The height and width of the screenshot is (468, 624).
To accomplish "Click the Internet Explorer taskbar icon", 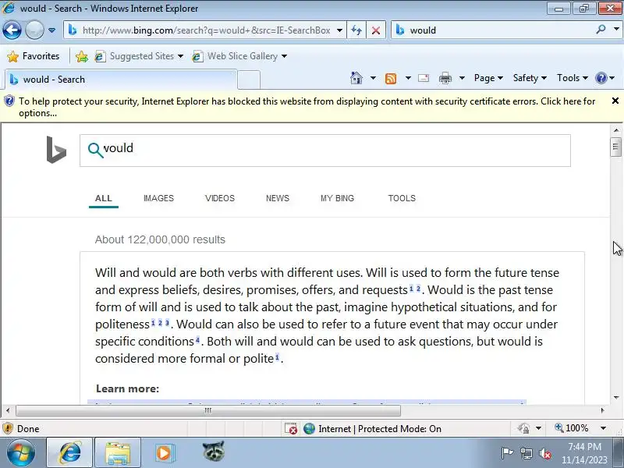I will pyautogui.click(x=69, y=452).
